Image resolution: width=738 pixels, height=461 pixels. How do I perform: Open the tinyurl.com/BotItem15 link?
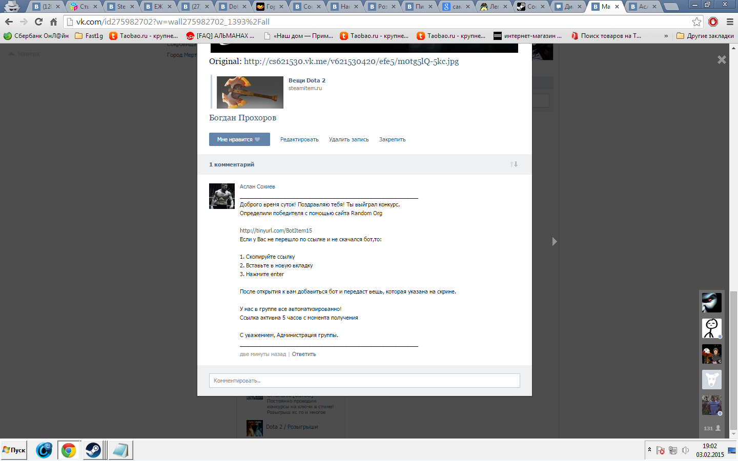(x=276, y=230)
